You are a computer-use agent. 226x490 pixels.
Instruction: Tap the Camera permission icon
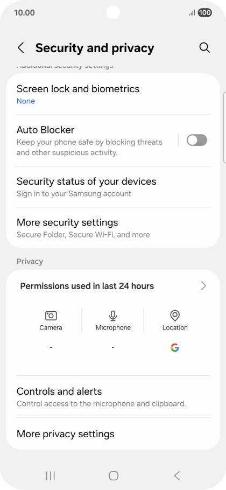(x=51, y=316)
